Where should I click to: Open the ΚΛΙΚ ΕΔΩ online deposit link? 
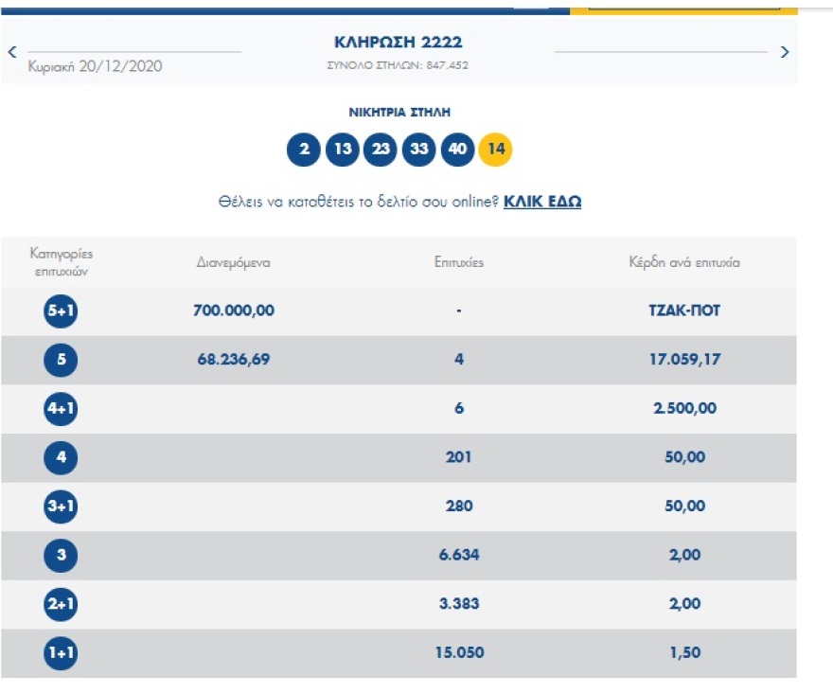[541, 202]
